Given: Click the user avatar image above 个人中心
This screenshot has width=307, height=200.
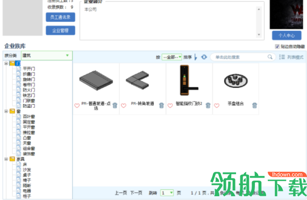Looking at the screenshot, I should click(x=287, y=14).
